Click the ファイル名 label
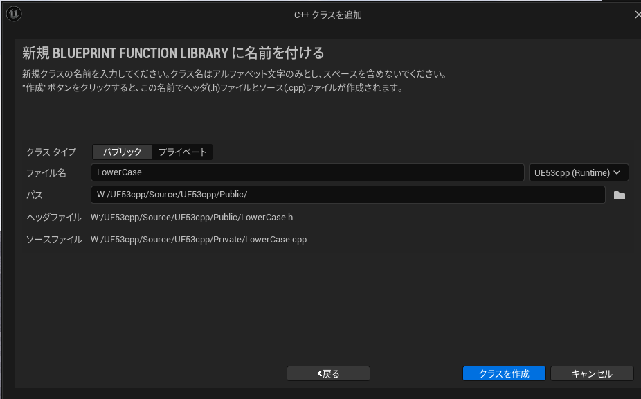Screen dimensions: 641x399 pos(46,173)
